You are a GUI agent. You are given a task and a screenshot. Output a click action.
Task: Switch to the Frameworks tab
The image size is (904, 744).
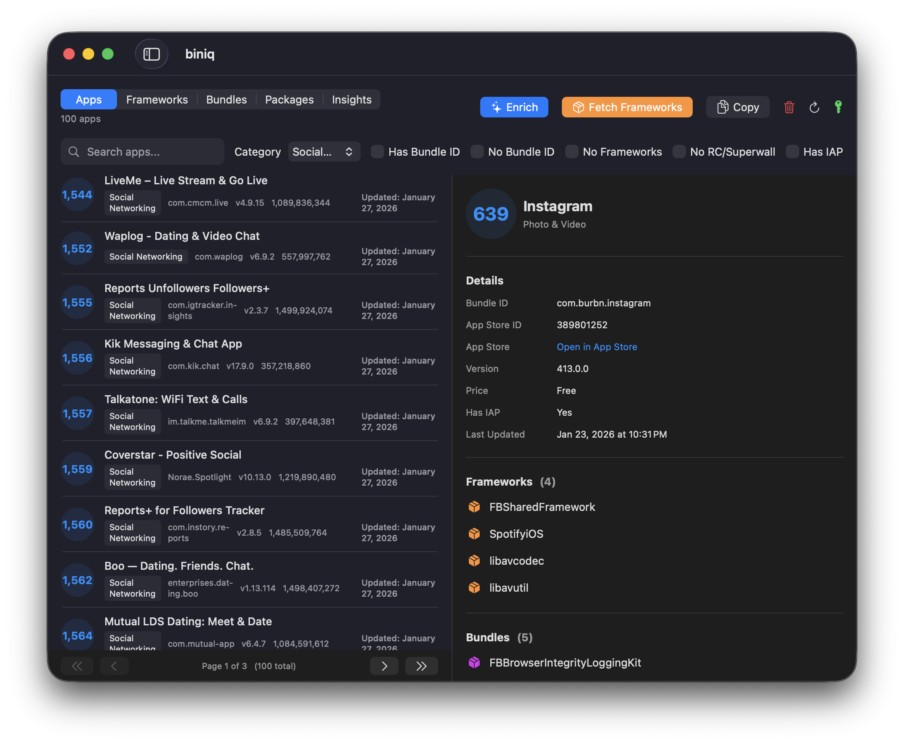(157, 99)
